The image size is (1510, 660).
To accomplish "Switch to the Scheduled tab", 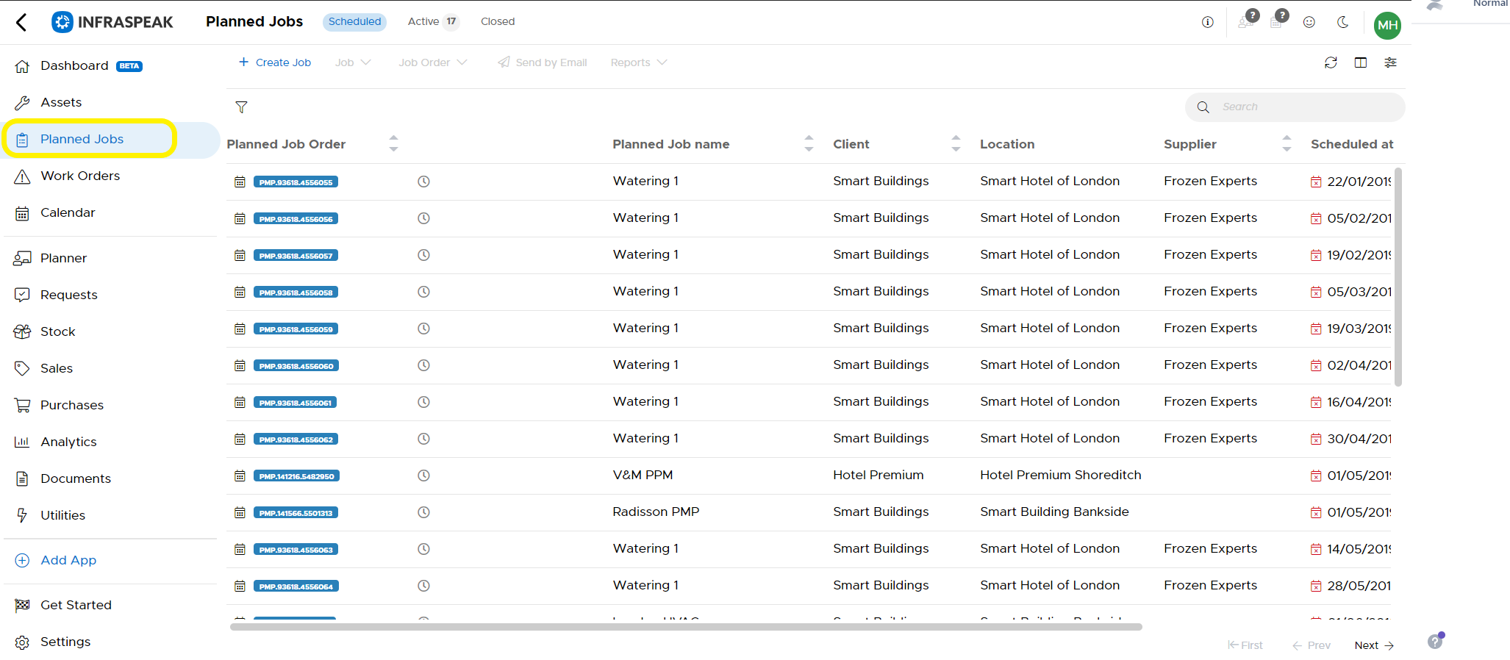I will (x=354, y=21).
